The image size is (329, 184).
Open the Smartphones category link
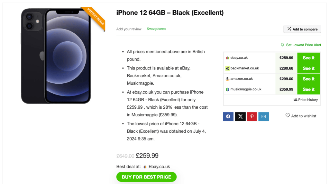coord(156,29)
